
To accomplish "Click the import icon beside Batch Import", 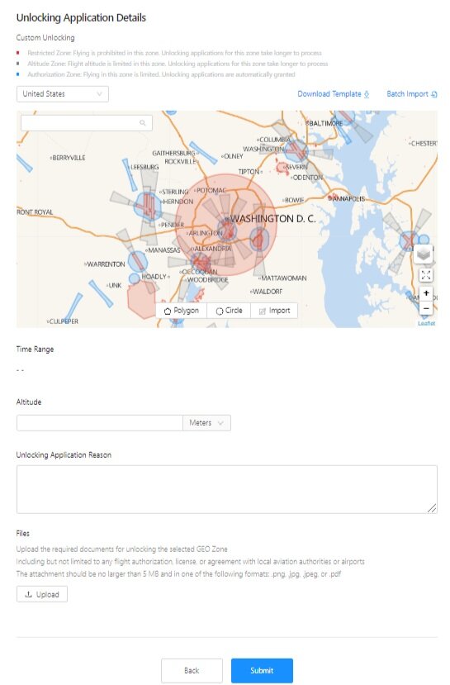I will point(433,94).
